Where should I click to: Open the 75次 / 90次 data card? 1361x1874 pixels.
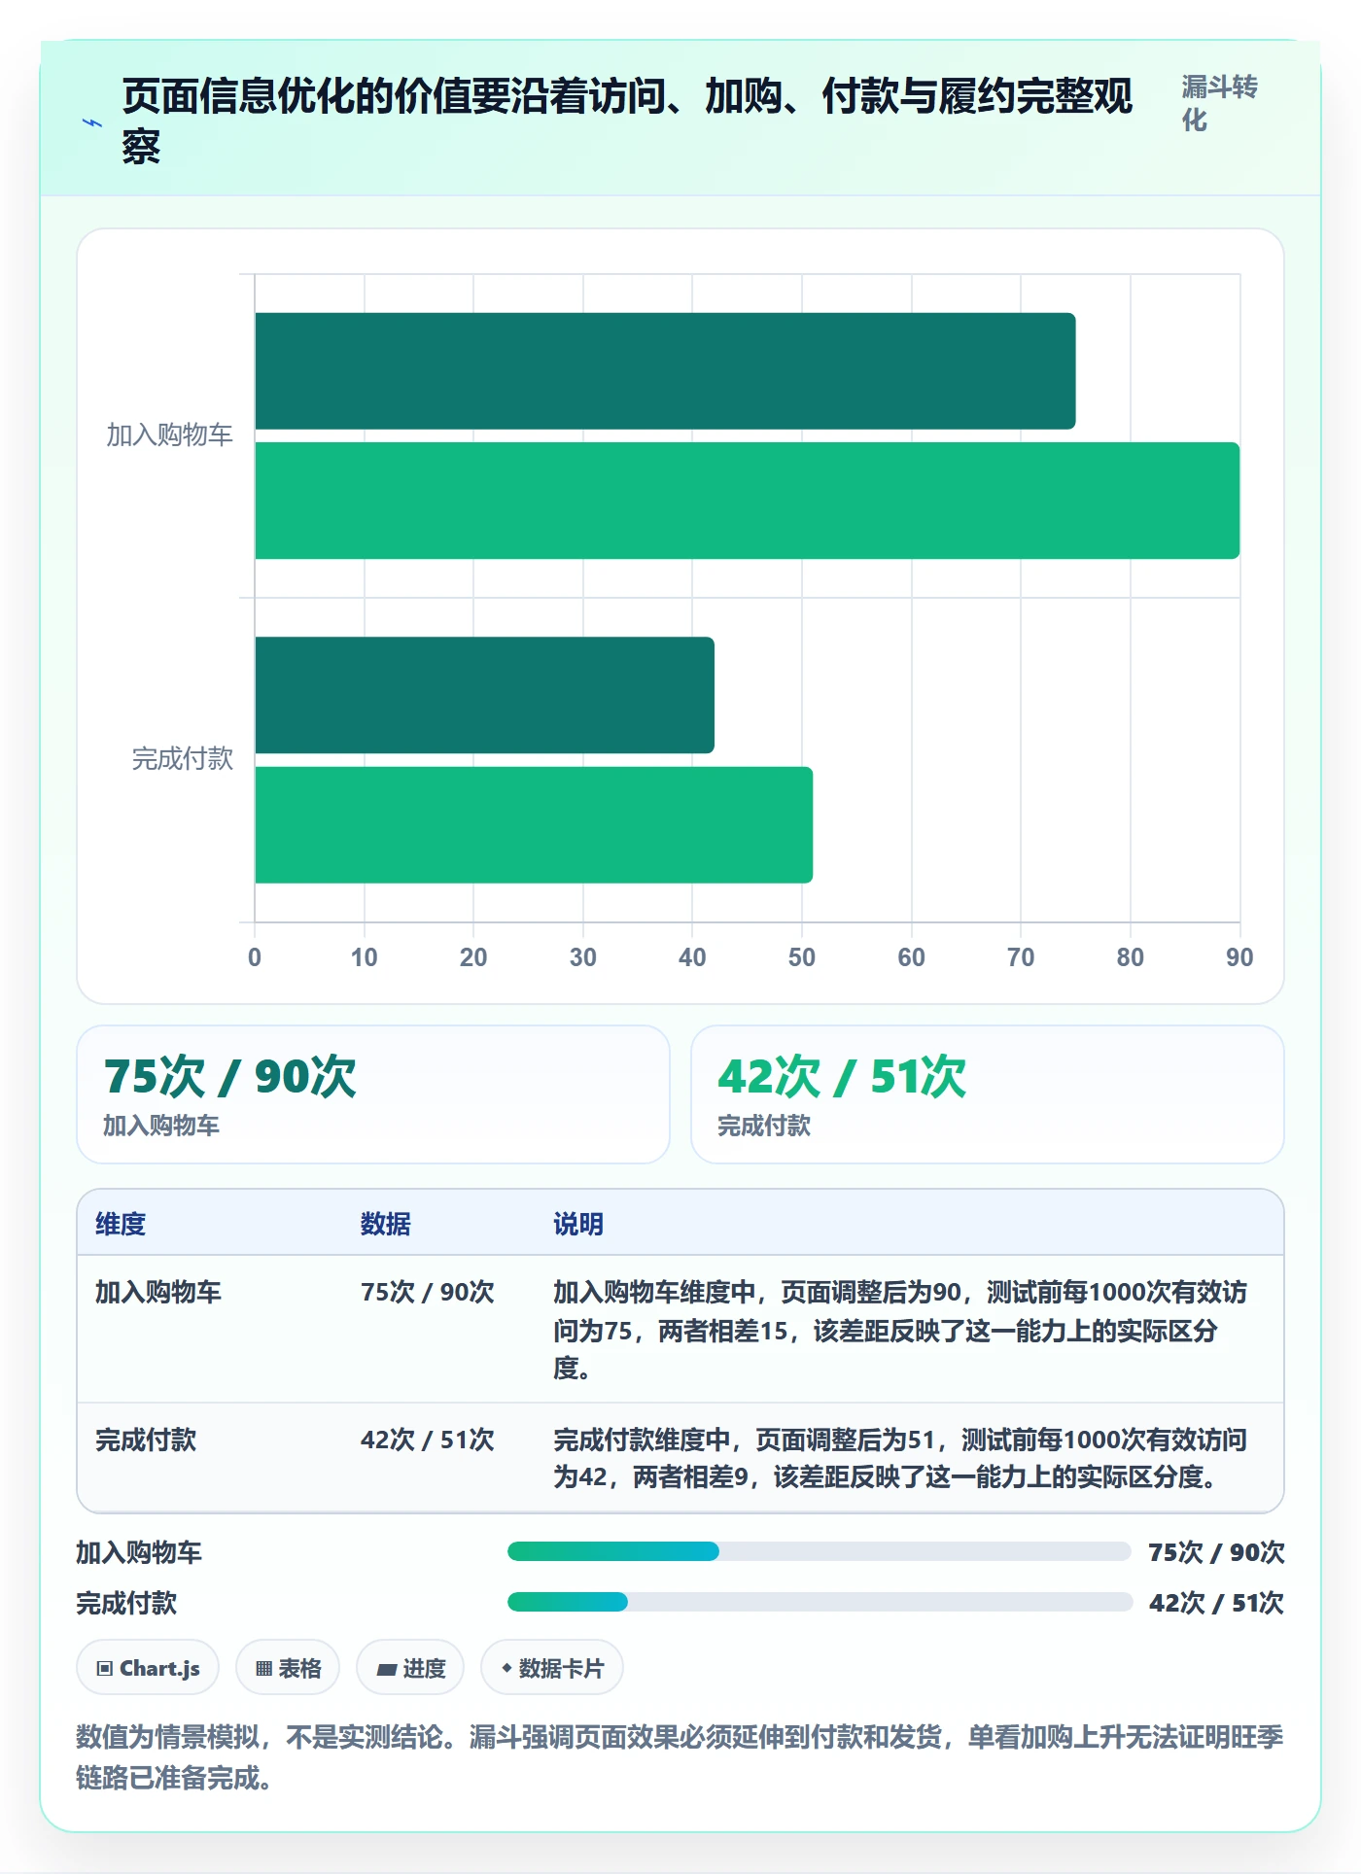pyautogui.click(x=373, y=1094)
